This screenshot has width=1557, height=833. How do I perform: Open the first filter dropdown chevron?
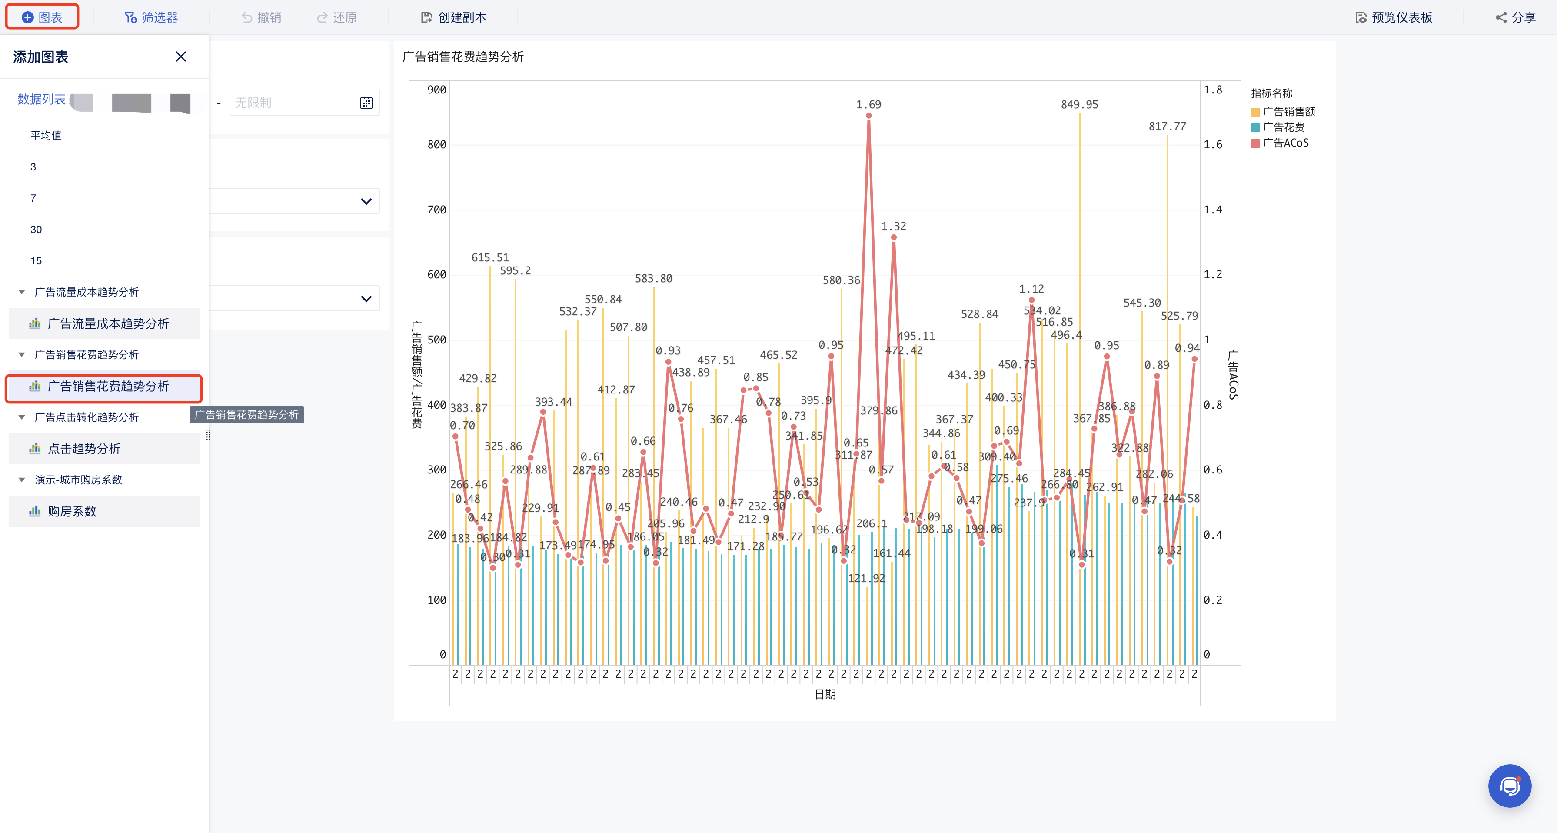pos(366,201)
